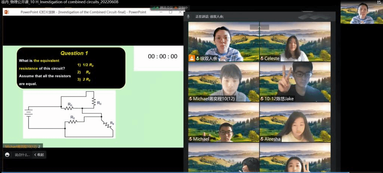Maximize the PowerPoint slideshow window
The height and width of the screenshot is (173, 383).
pos(171,12)
